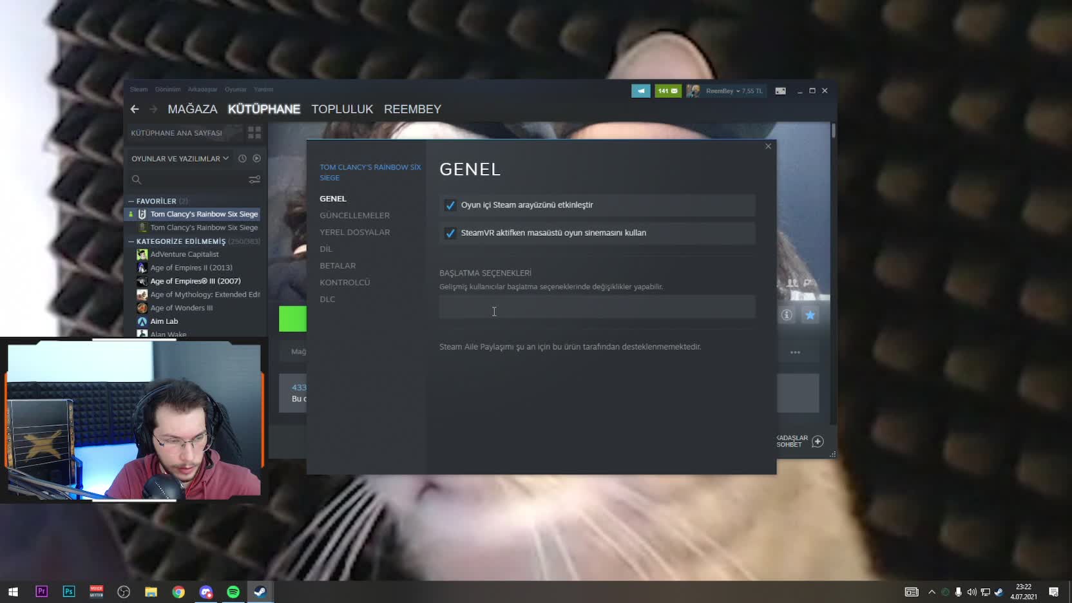Open the Güncellemeler properties tab
The image size is (1072, 603).
coord(354,215)
